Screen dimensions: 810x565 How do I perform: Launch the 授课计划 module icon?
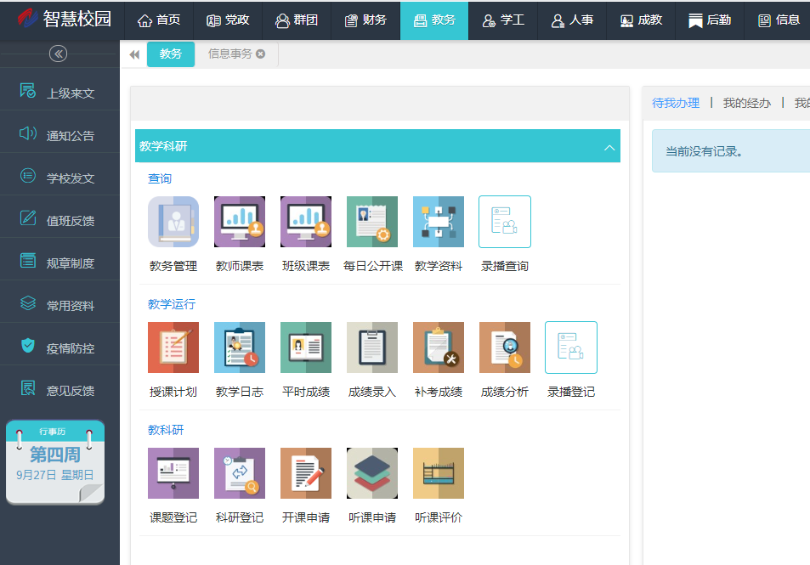[x=173, y=347]
